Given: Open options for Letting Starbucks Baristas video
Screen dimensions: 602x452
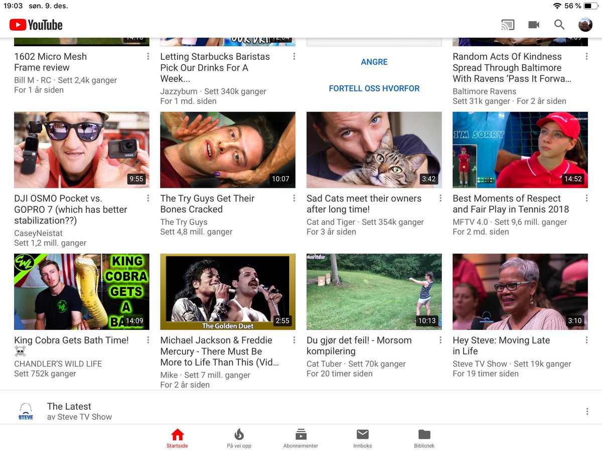Looking at the screenshot, I should click(294, 56).
